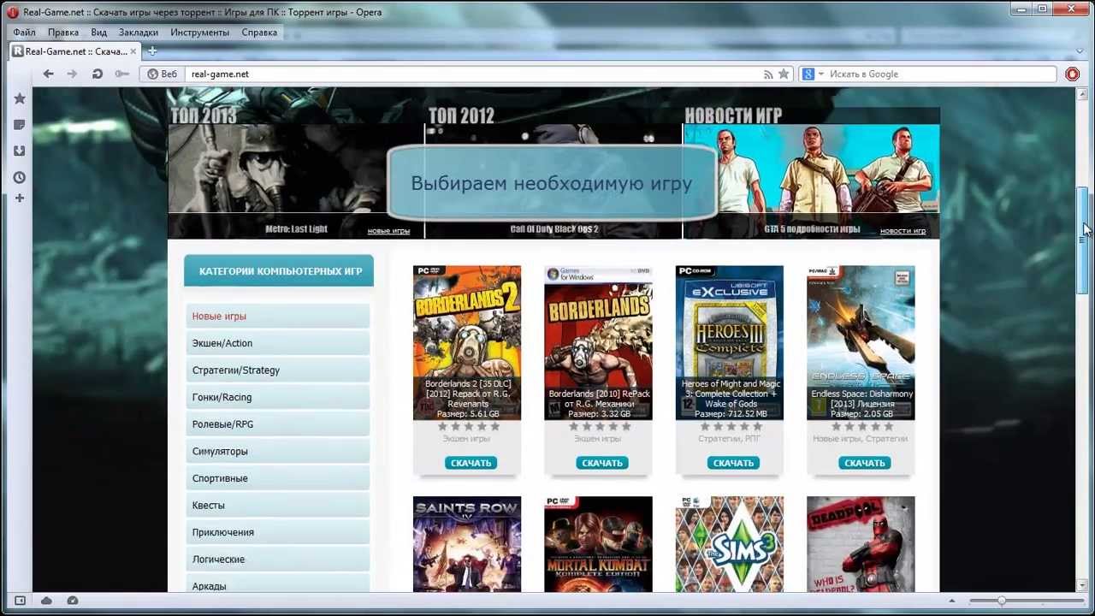The image size is (1095, 616).
Task: Open the Инструменты menu
Action: point(200,33)
